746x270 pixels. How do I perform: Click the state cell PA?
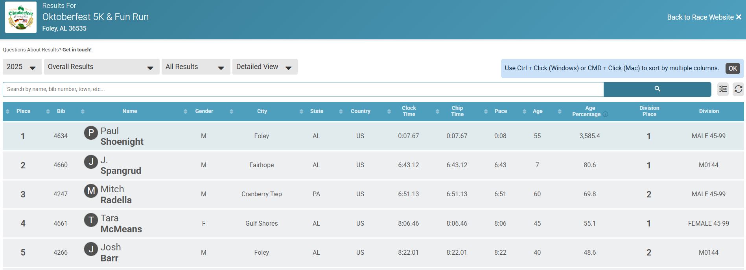coord(316,194)
